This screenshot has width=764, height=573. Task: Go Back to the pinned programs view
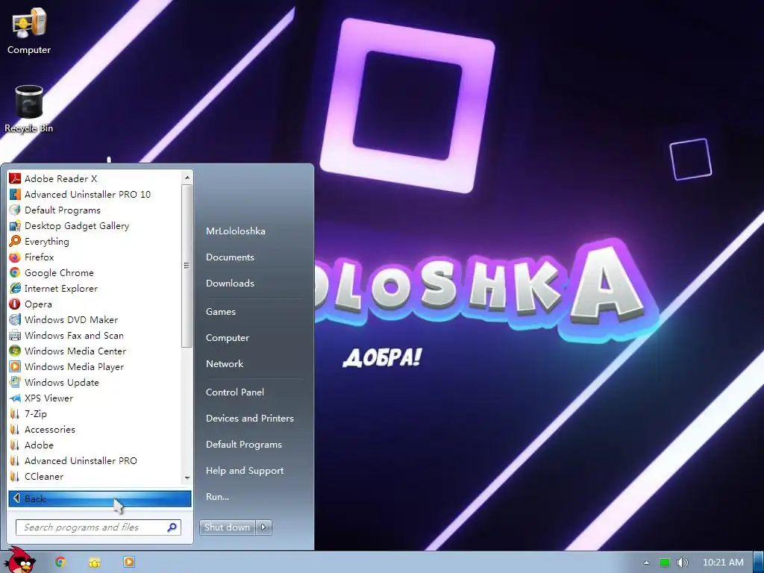click(100, 498)
